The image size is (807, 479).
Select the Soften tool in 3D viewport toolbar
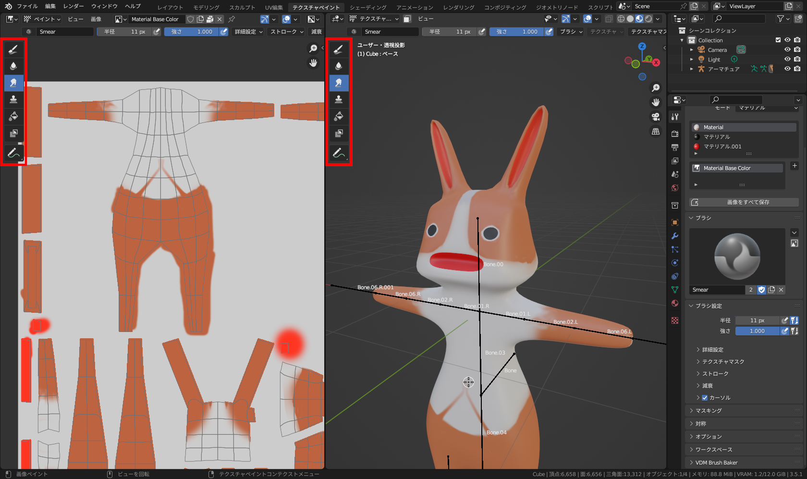tap(339, 66)
